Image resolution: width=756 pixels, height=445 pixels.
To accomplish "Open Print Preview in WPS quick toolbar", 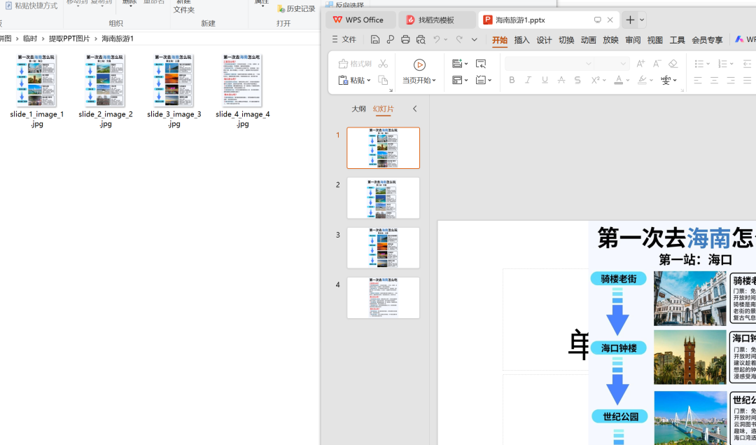I will pyautogui.click(x=421, y=39).
